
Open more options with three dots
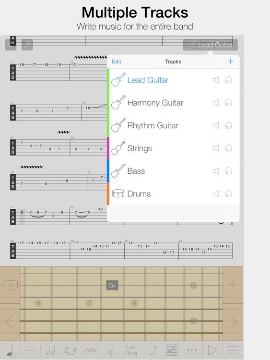192,350
